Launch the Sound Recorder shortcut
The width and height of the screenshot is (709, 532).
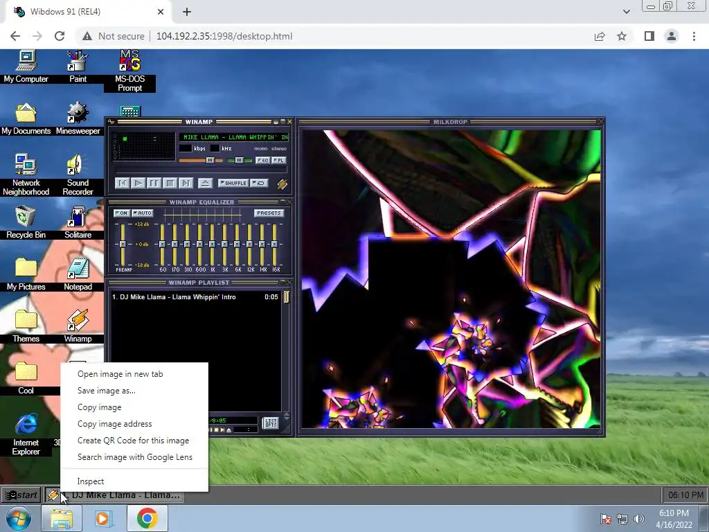click(78, 175)
